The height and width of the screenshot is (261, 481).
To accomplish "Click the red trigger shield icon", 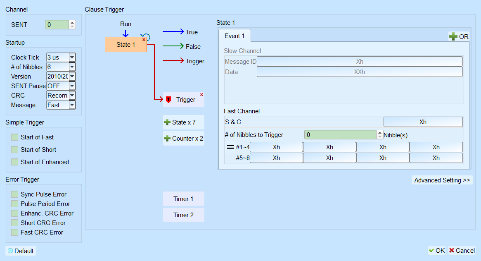I will pos(168,100).
